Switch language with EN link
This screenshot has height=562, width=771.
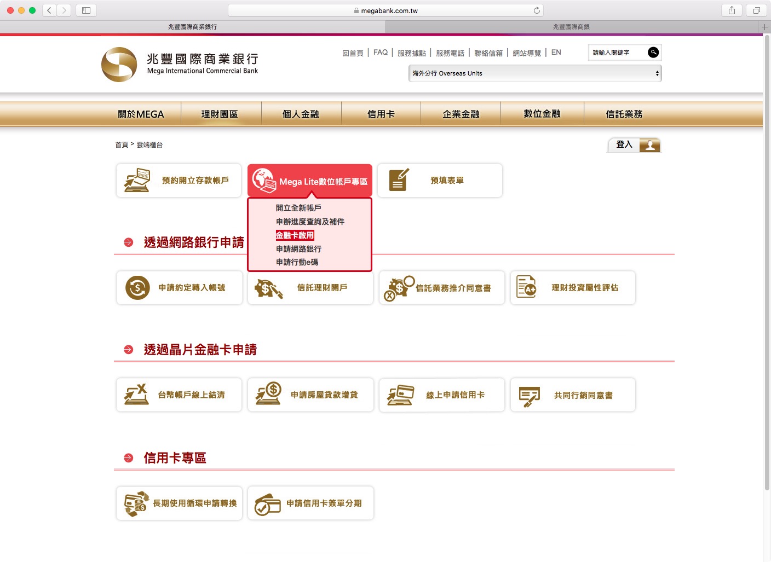[x=556, y=53]
